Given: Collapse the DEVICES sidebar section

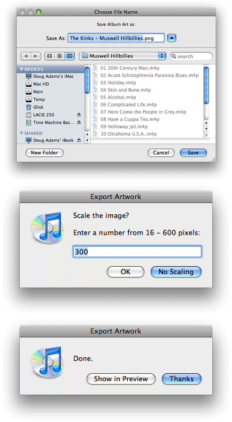Looking at the screenshot, I should pos(21,69).
